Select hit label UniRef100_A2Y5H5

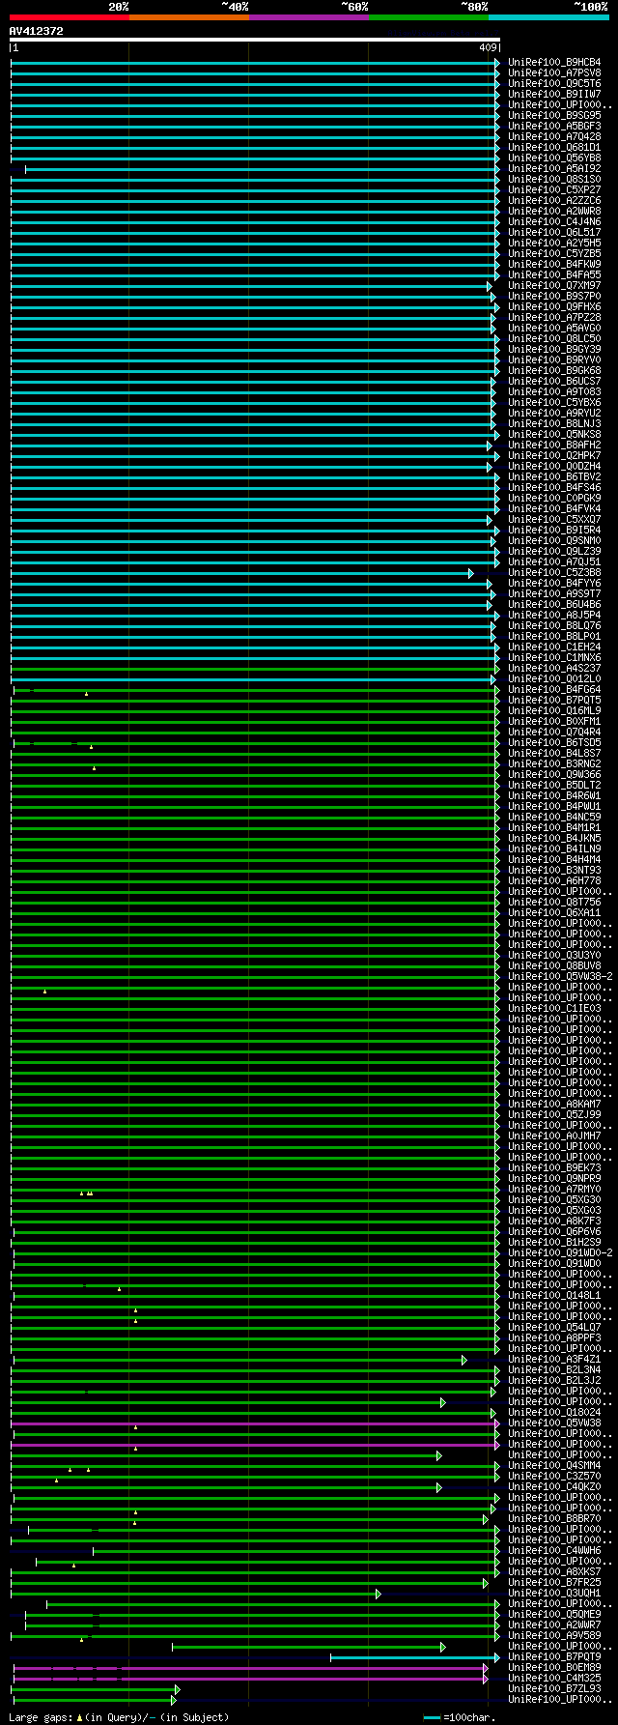[x=554, y=244]
